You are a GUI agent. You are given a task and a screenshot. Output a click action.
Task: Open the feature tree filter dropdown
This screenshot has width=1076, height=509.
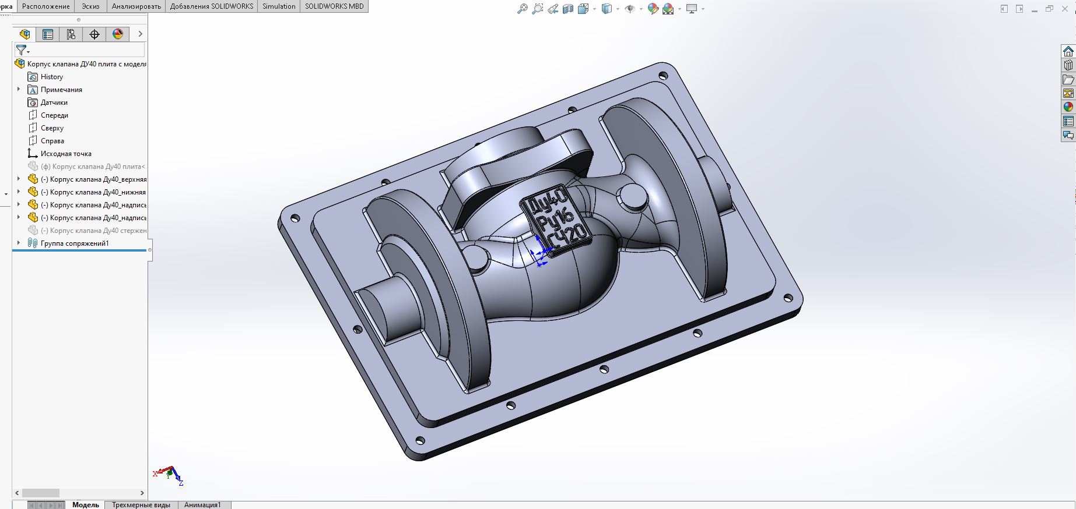tap(23, 50)
